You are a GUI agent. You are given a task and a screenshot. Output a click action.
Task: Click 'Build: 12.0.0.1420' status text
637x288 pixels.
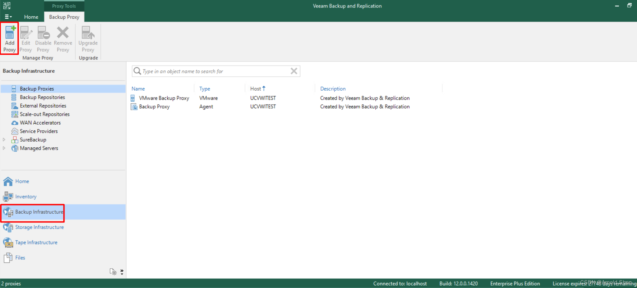(458, 284)
